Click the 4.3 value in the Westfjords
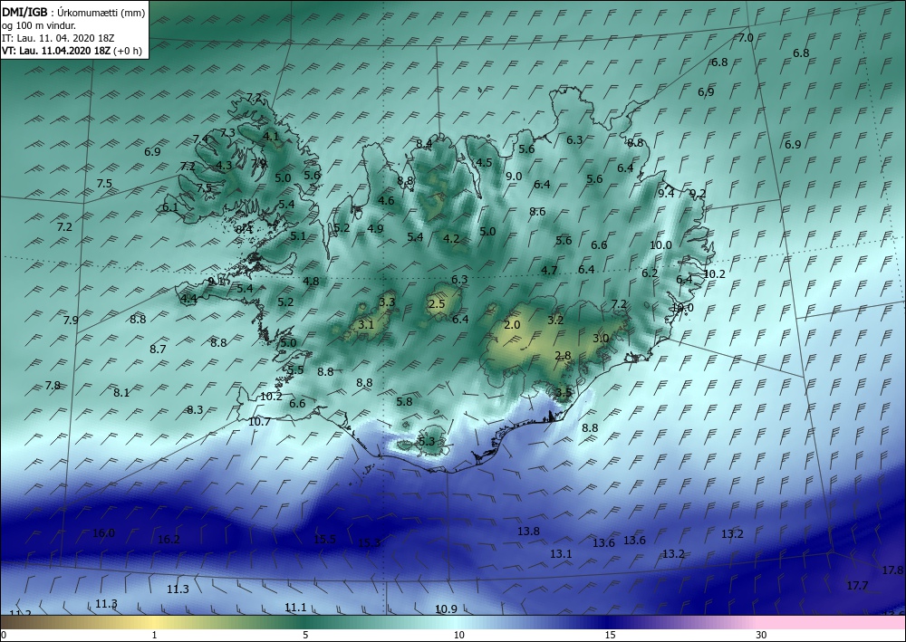This screenshot has height=642, width=906. click(x=224, y=165)
